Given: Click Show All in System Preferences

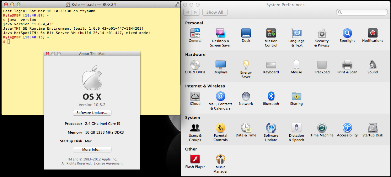Looking at the screenshot, I should click(215, 12).
